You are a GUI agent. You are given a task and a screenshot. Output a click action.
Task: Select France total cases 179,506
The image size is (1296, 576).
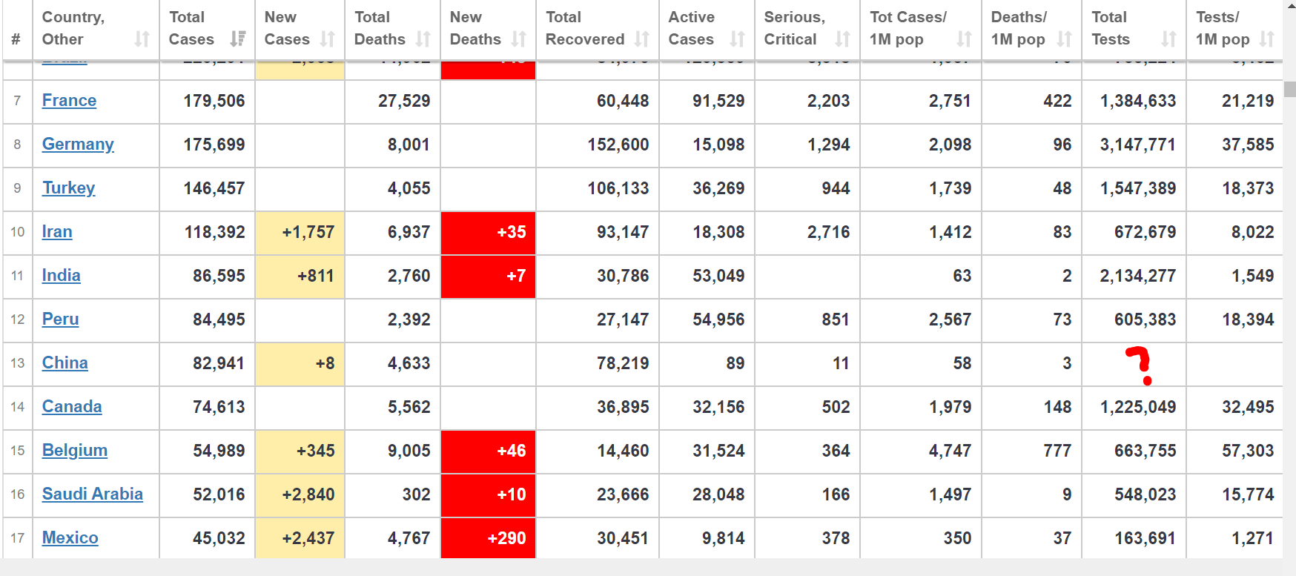point(214,101)
